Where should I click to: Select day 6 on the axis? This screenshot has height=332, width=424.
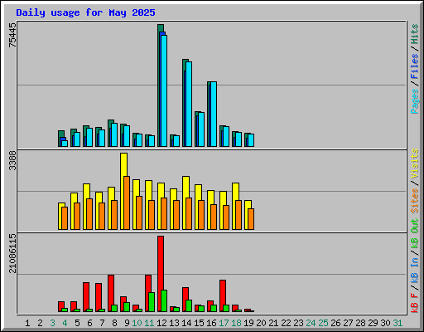[89, 323]
